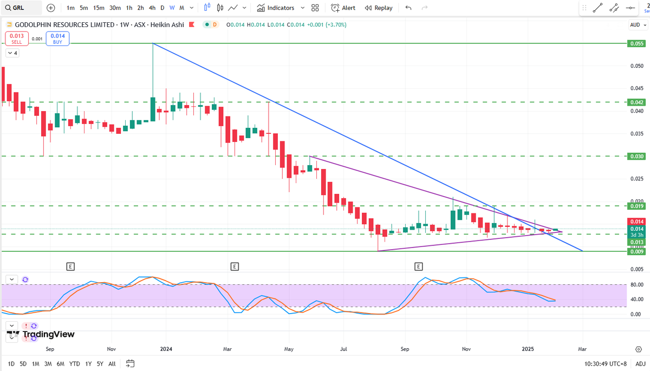This screenshot has height=371, width=650.
Task: Switch to the 4h timeframe
Action: [152, 8]
